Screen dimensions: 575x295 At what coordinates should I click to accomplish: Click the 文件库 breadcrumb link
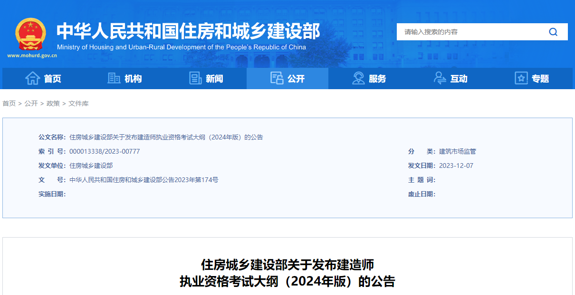point(78,103)
